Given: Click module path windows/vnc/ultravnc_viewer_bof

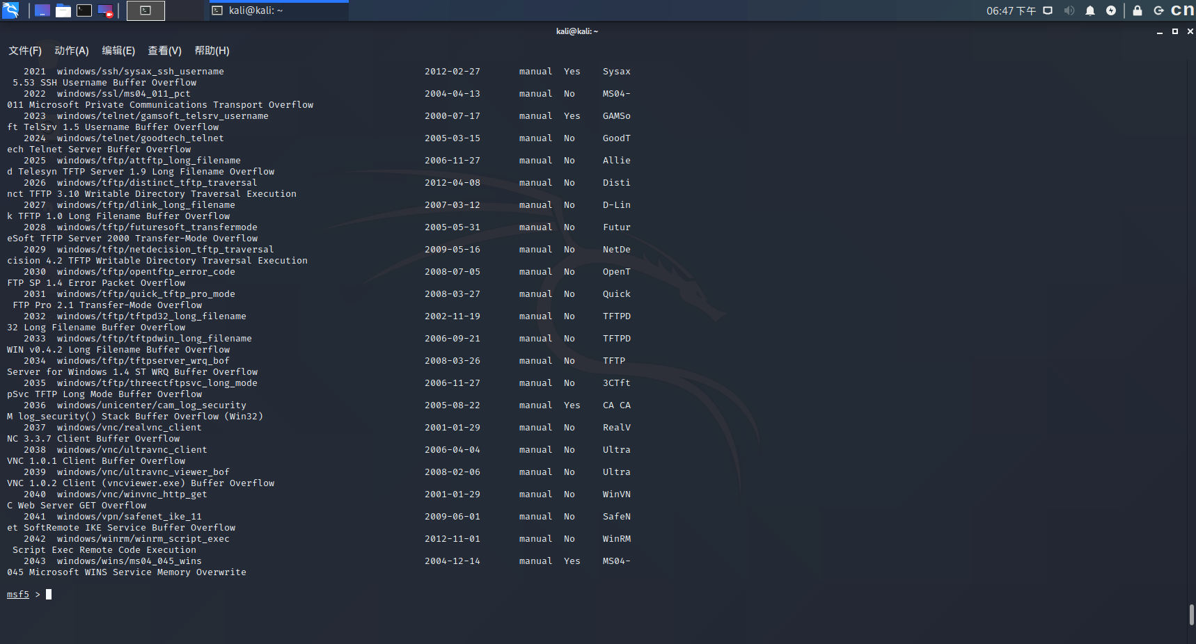Looking at the screenshot, I should pyautogui.click(x=143, y=472).
